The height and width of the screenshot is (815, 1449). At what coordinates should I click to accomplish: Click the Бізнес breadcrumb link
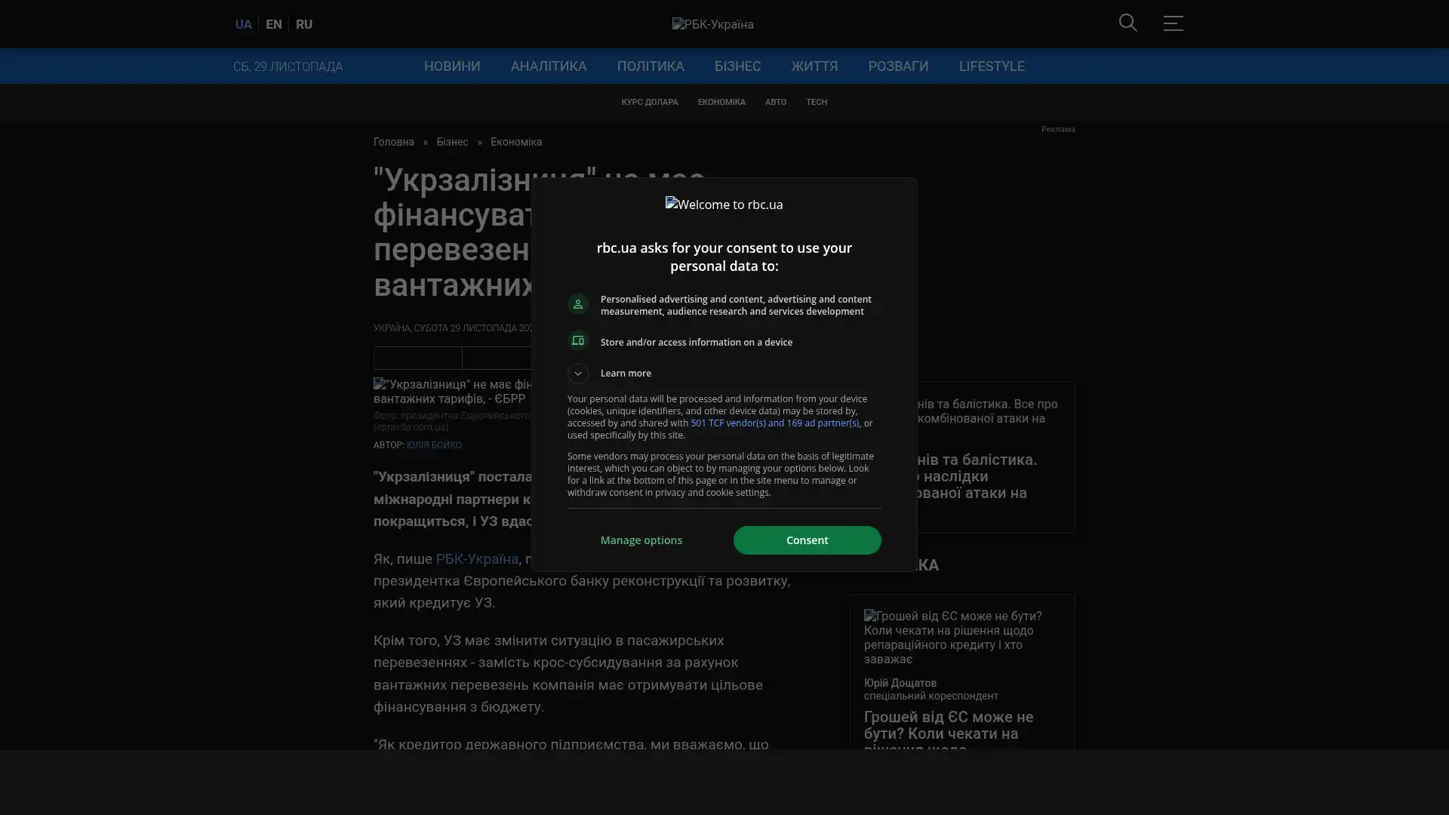click(451, 142)
